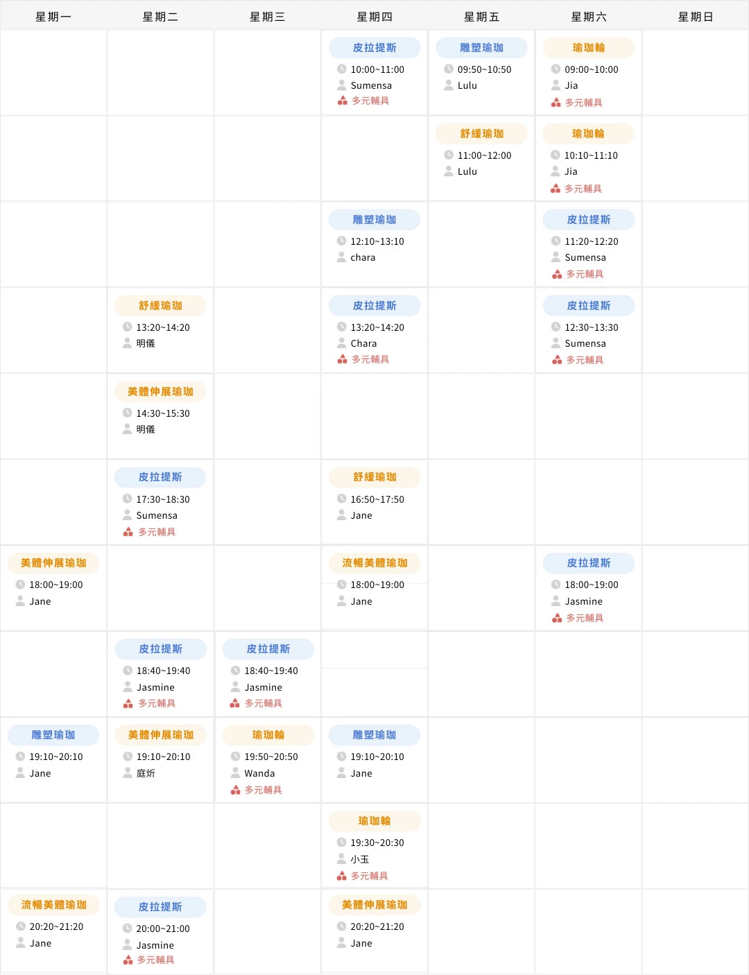Click the person icon next to Wanda
This screenshot has width=749, height=975.
(235, 773)
